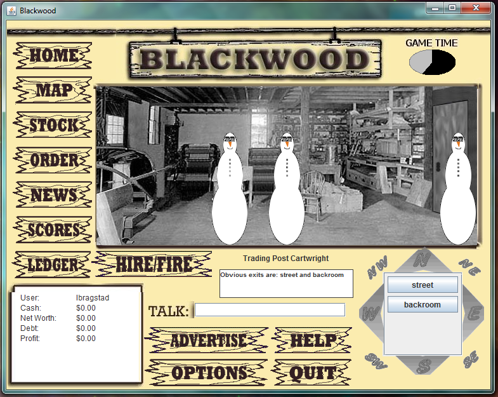Viewport: 498px width, 397px height.
Task: Read the NEWS sign
Action: coord(53,194)
